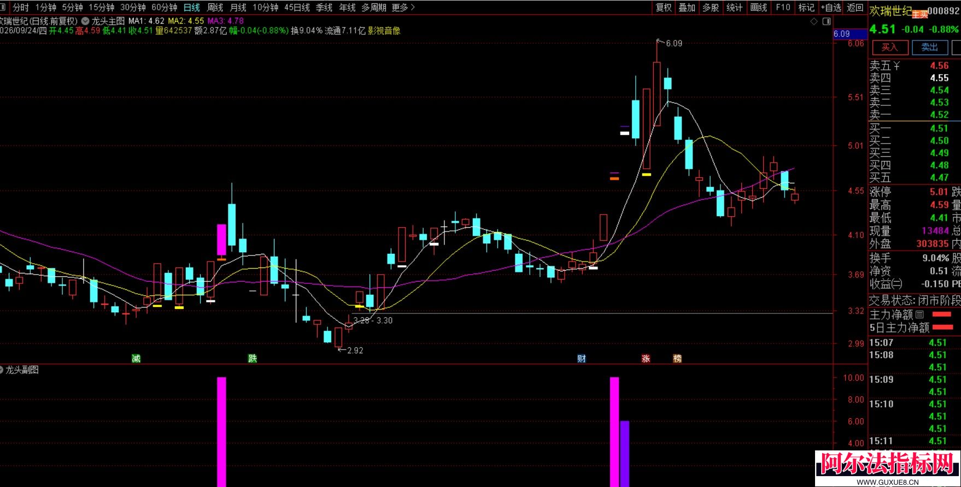Click the 财 event marker icon
961x487 pixels.
coord(582,358)
